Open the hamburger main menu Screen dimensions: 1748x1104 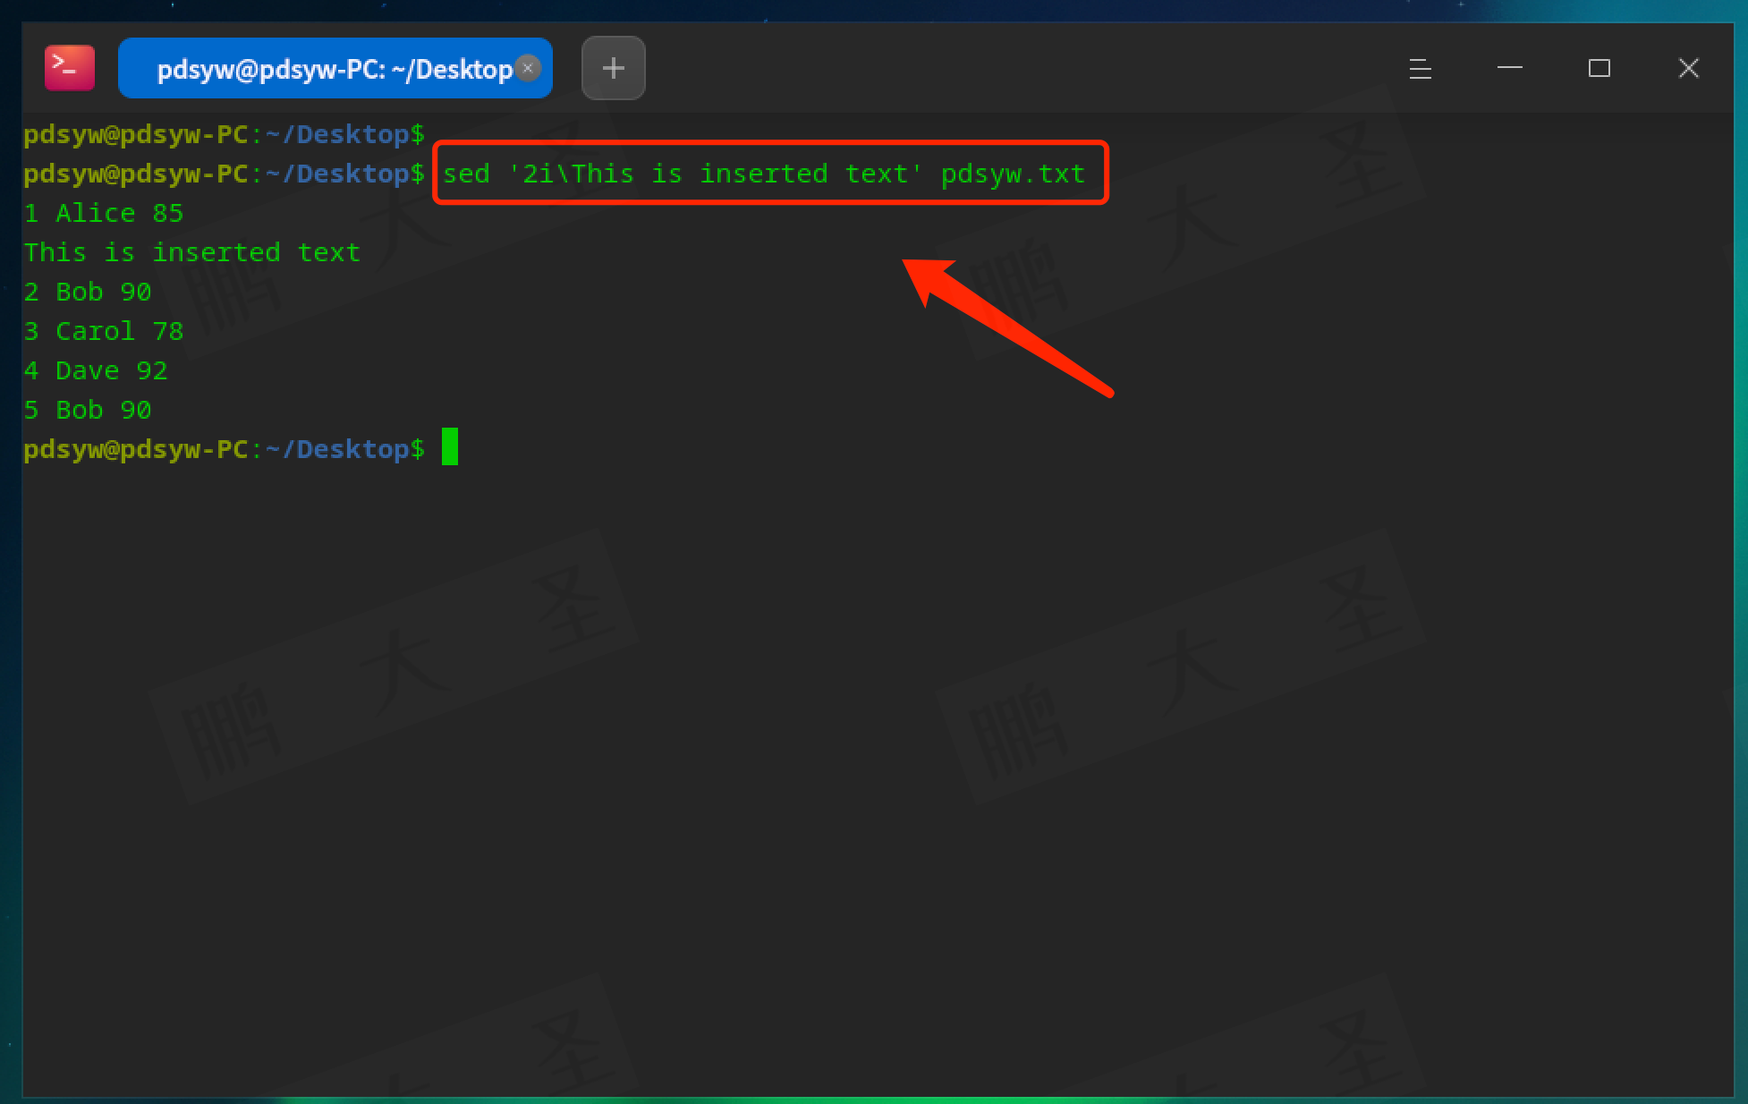[x=1420, y=68]
